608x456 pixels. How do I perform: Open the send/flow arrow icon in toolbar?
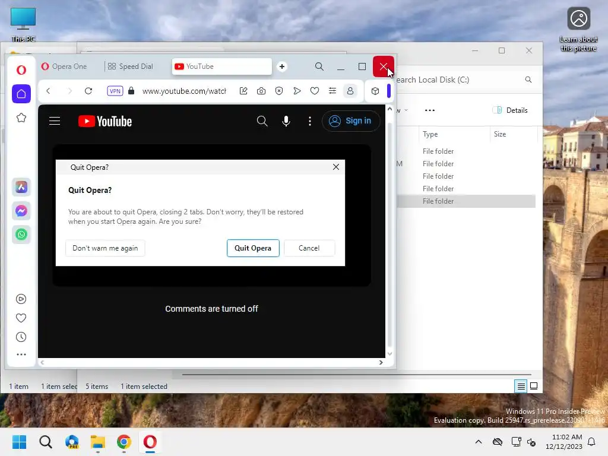coord(297,91)
